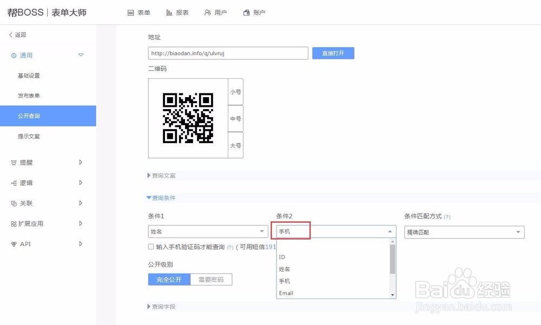Click the back arrow icon beside 返回
Viewport: 541px width, 325px height.
pos(11,35)
